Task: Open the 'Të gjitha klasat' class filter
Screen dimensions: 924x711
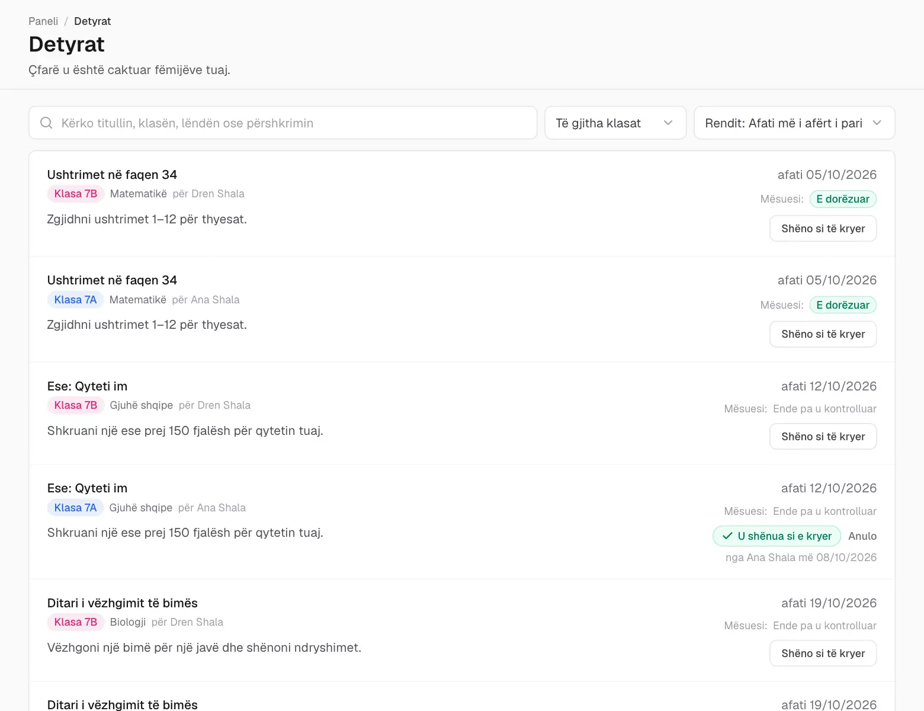Action: (x=615, y=123)
